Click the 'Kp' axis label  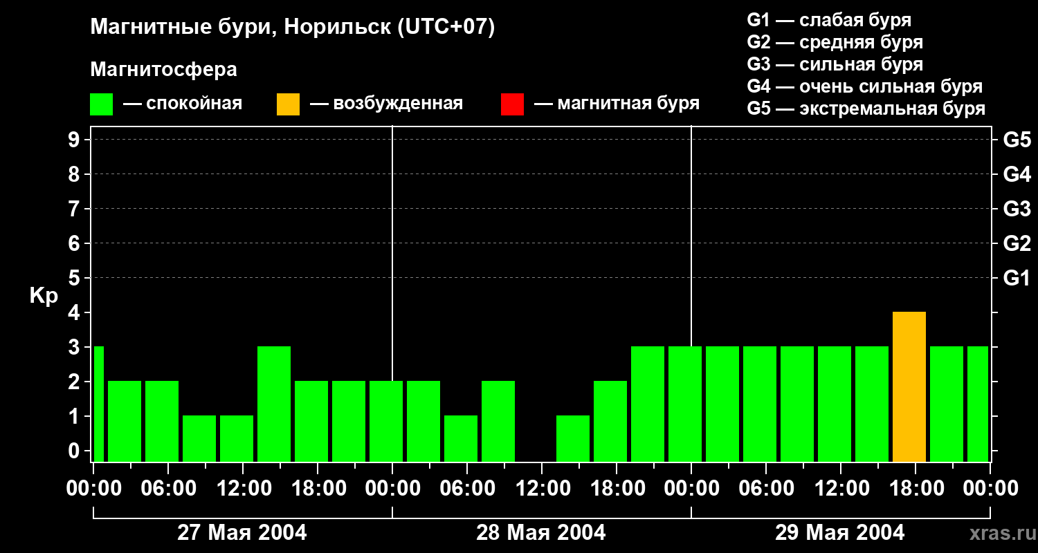click(x=44, y=296)
